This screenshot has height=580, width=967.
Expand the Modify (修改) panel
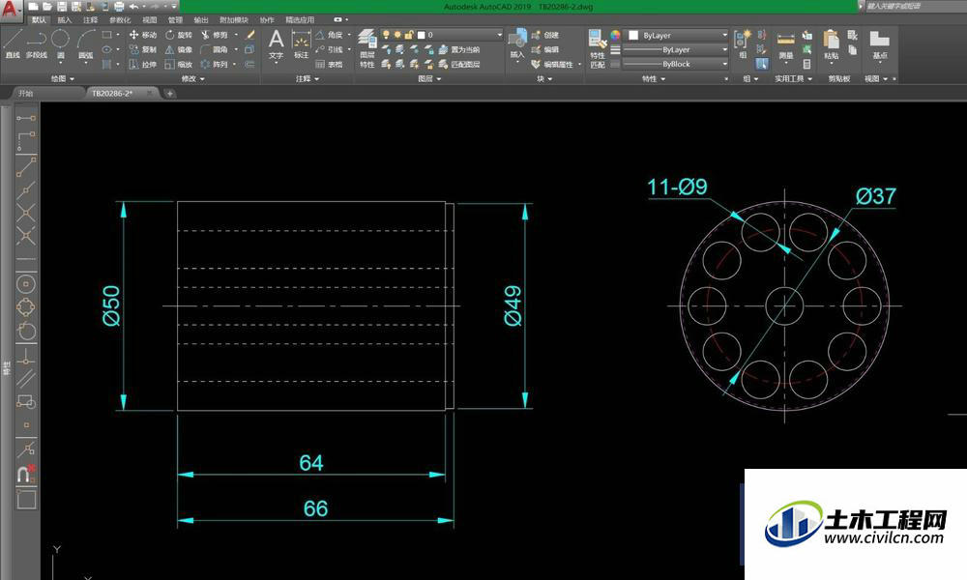[x=193, y=79]
